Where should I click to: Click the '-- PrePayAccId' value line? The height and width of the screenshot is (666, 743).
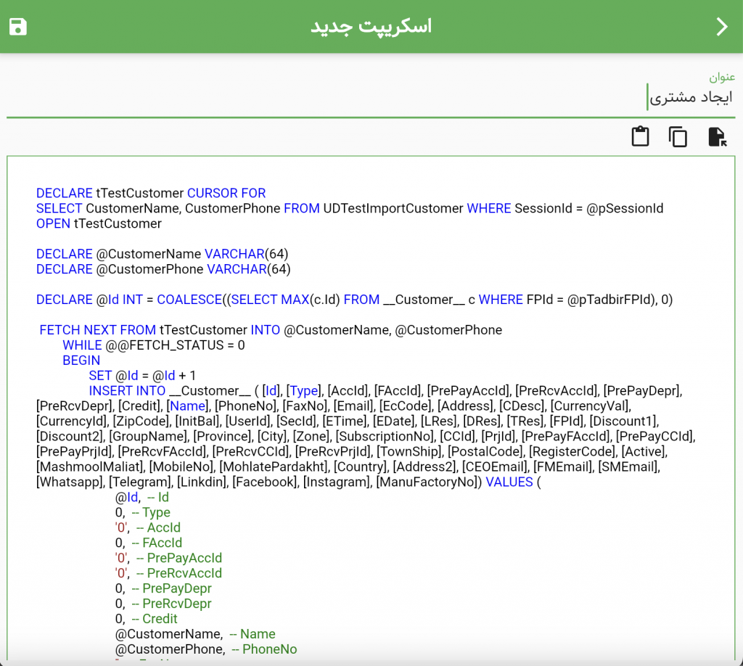[x=168, y=558]
